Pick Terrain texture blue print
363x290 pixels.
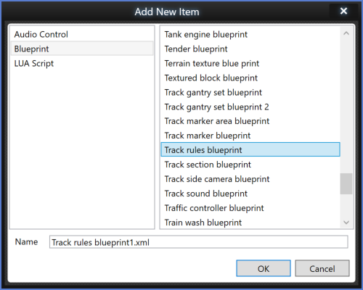point(250,63)
